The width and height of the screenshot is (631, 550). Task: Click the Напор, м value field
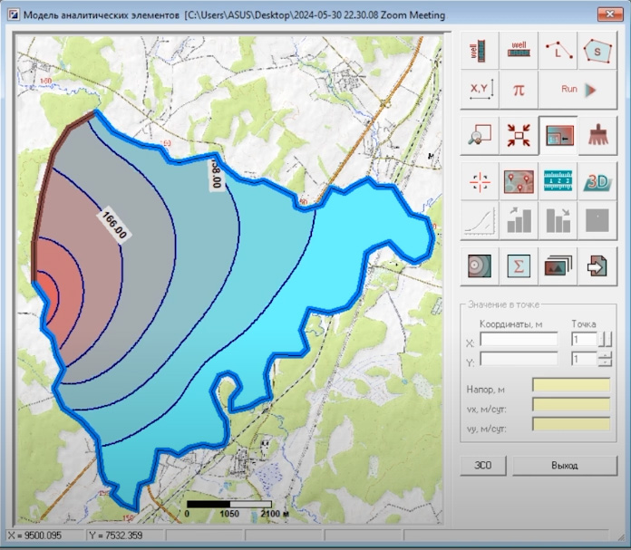click(571, 385)
